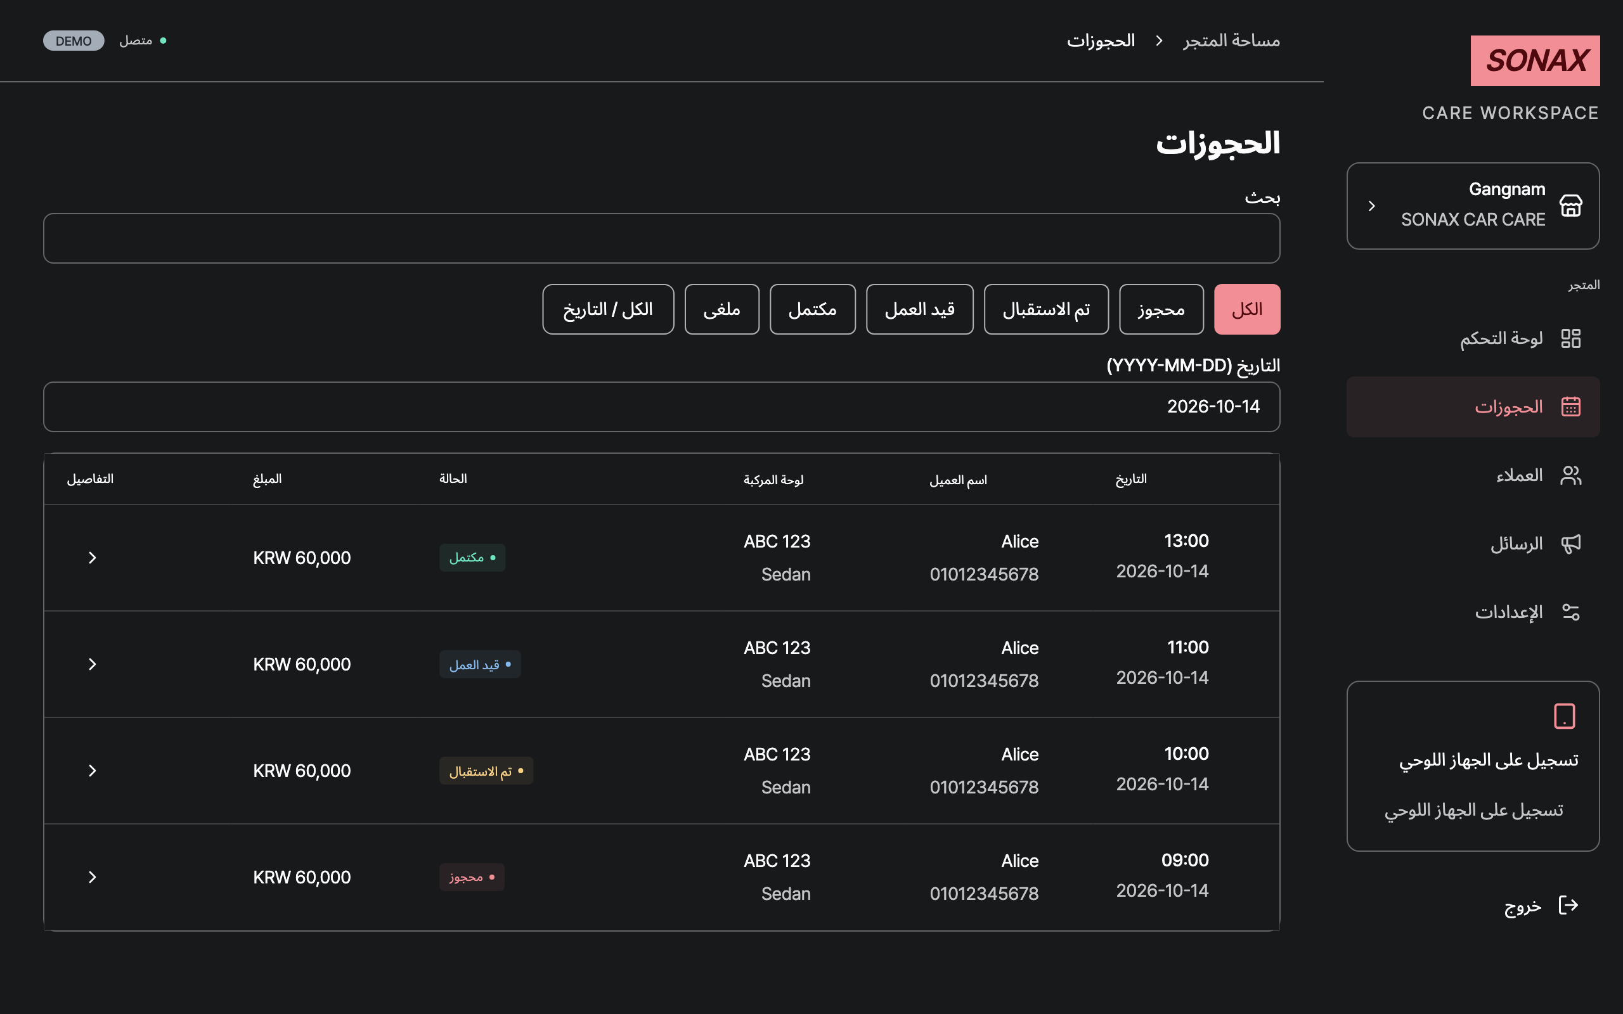
Task: Click the dashboard grid icon for لوحة التحكم
Action: click(x=1570, y=338)
